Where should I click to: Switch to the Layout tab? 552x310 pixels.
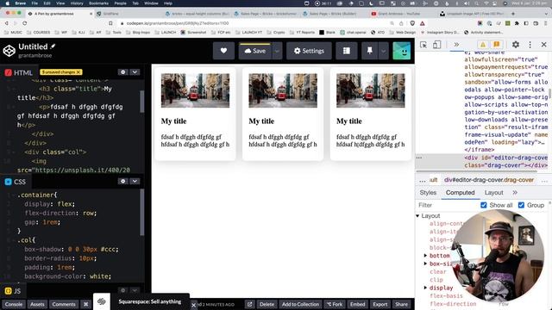(493, 193)
